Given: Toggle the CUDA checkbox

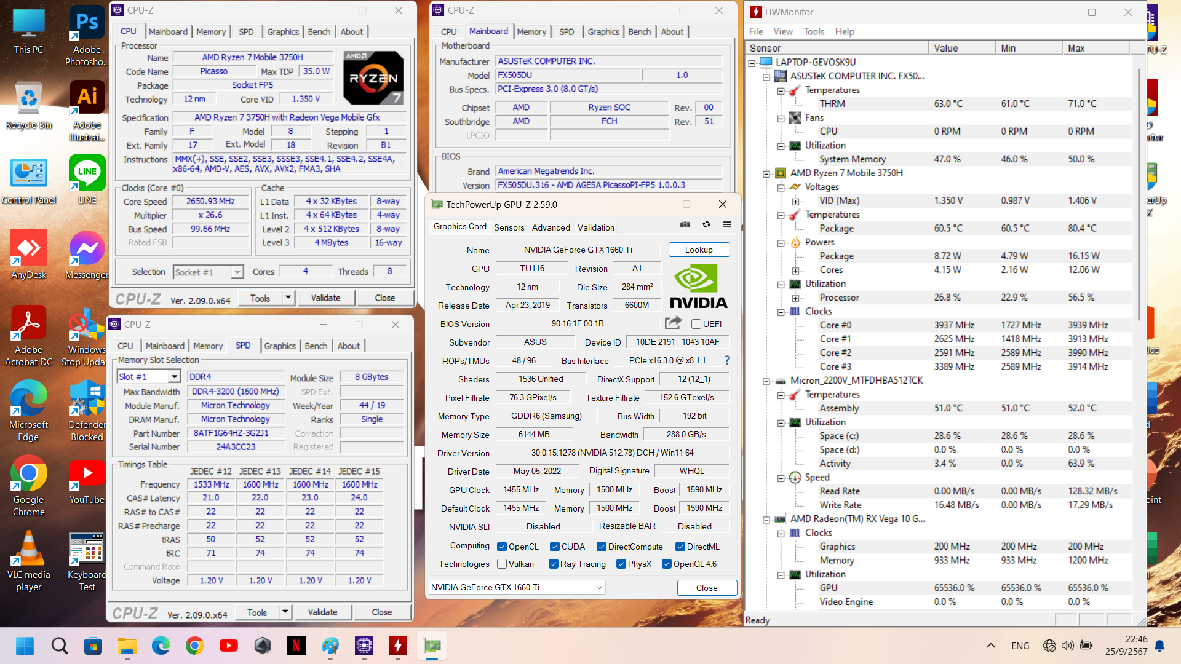Looking at the screenshot, I should tap(555, 547).
